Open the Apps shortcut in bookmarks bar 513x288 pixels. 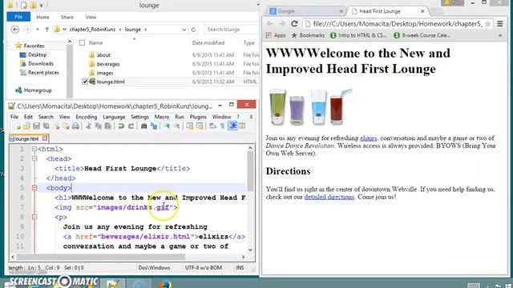276,35
